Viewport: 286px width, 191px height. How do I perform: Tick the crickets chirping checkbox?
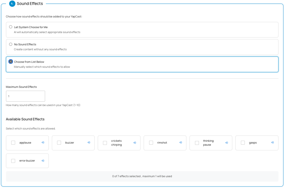pos(105,143)
